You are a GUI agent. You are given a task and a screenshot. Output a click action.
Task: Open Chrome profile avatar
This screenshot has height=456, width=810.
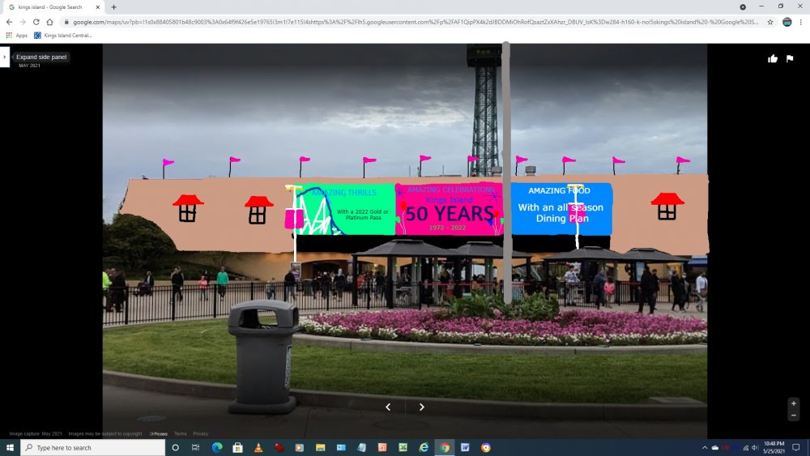[787, 22]
